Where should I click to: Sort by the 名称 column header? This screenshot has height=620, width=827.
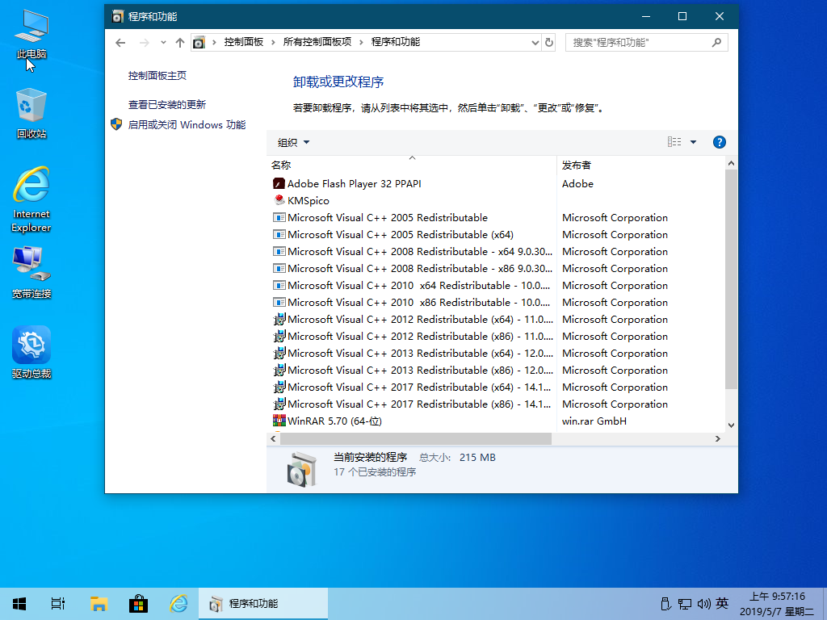tap(412, 165)
